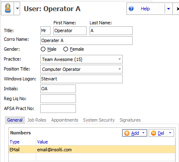Viewport: 179px width, 162px height.
Task: Click the blue Help question mark icon
Action: pyautogui.click(x=131, y=9)
